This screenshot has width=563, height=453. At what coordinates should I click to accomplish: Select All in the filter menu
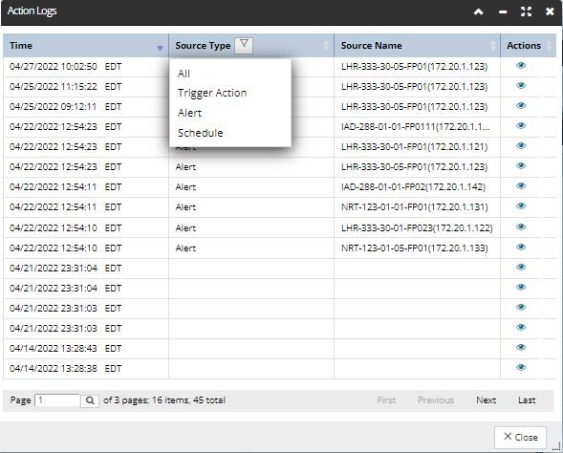click(x=184, y=74)
